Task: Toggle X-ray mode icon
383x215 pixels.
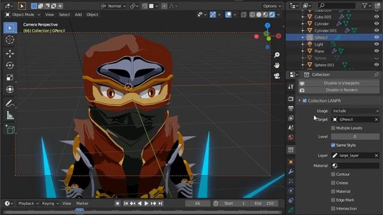Action: point(244,15)
